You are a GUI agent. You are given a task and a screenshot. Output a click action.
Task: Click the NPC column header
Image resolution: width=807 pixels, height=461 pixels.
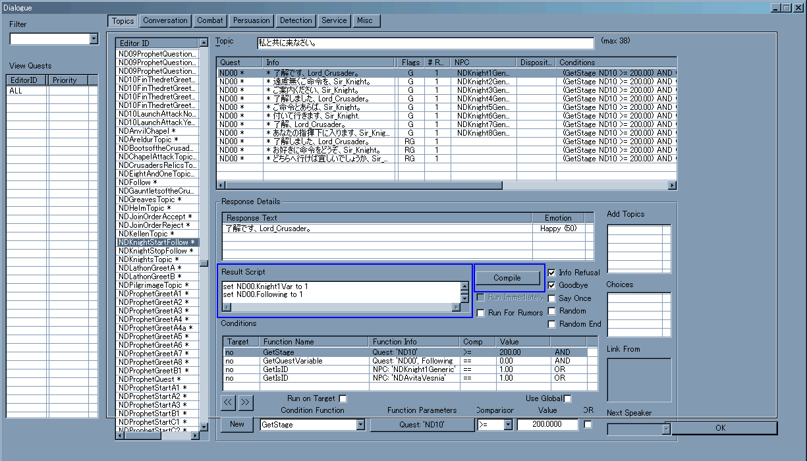(x=483, y=63)
